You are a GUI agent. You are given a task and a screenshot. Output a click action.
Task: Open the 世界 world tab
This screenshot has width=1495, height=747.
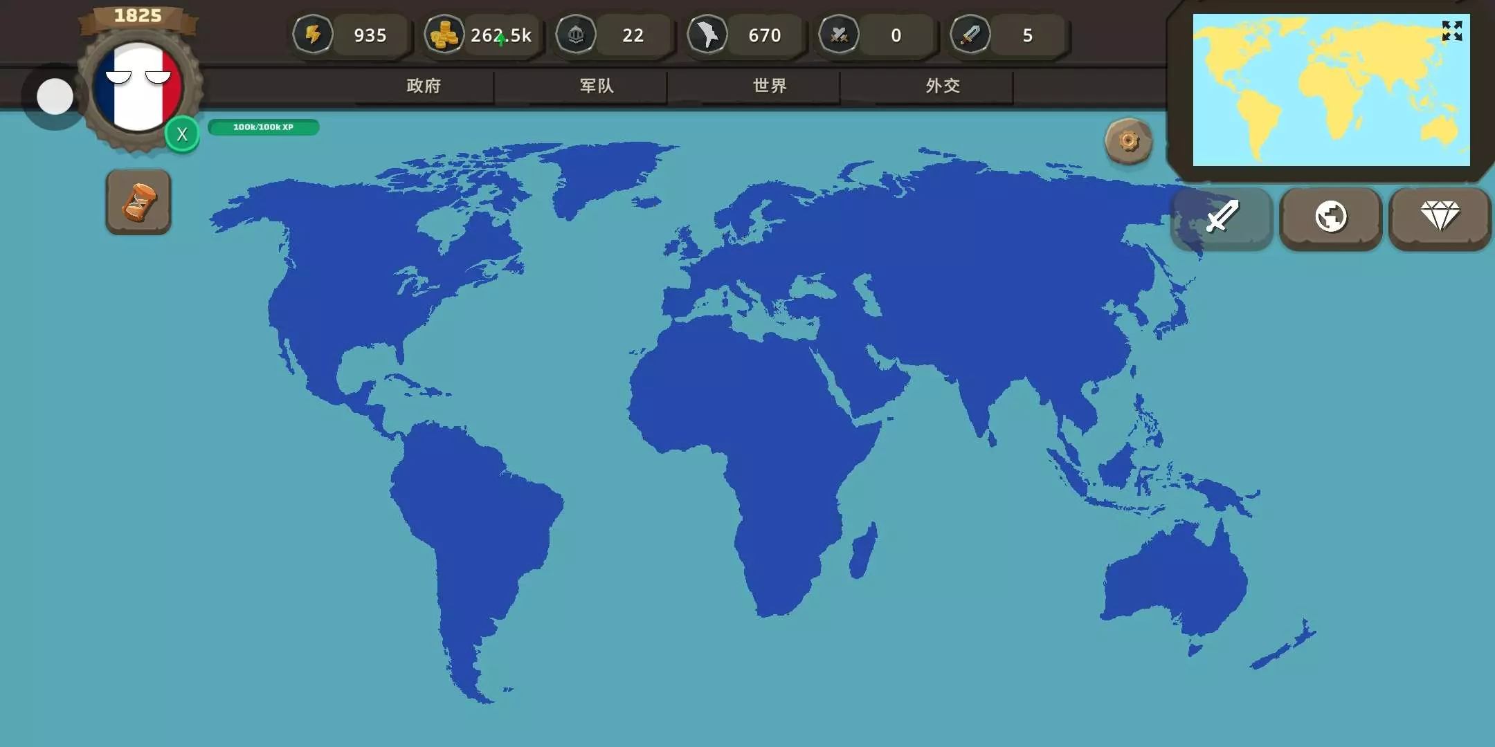[770, 86]
